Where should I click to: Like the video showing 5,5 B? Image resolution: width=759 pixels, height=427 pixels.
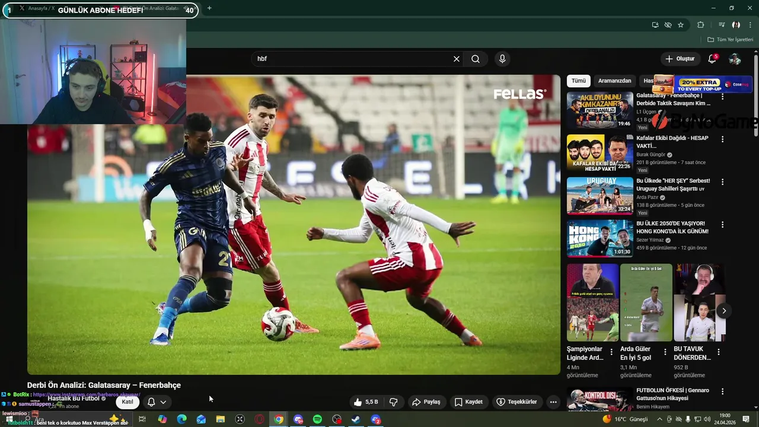[x=365, y=402]
